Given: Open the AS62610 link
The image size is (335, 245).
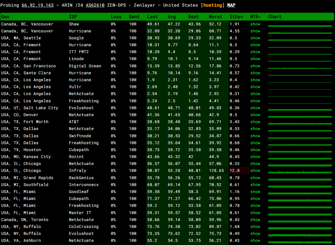Looking at the screenshot, I should (95, 5).
